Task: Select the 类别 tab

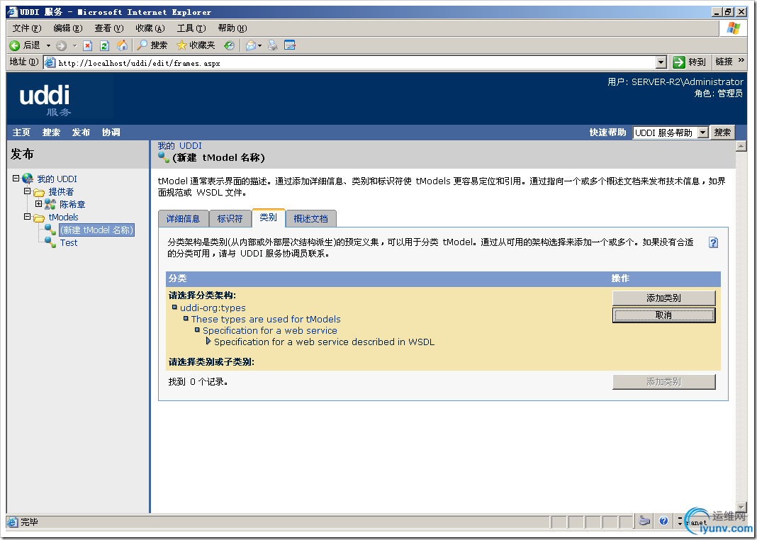Action: click(269, 218)
